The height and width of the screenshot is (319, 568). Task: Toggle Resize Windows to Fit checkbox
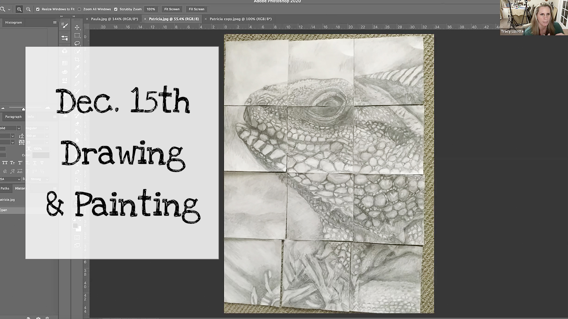(x=38, y=9)
